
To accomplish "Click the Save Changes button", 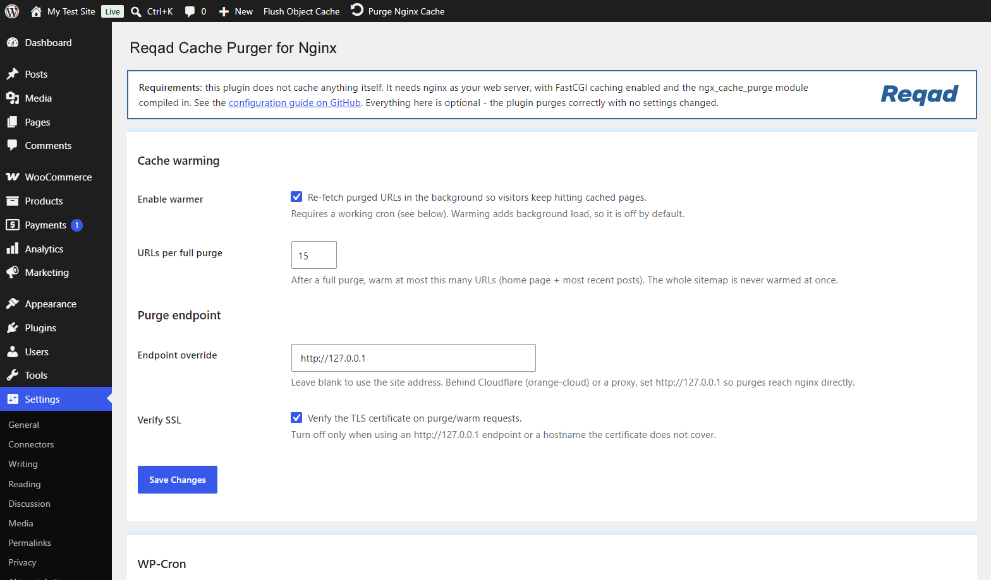I will pyautogui.click(x=178, y=480).
